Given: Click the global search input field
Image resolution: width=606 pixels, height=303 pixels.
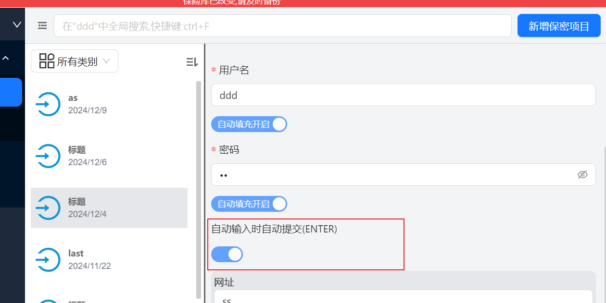Looking at the screenshot, I should point(282,26).
